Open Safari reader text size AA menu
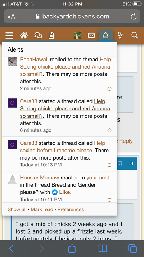 tap(11, 16)
